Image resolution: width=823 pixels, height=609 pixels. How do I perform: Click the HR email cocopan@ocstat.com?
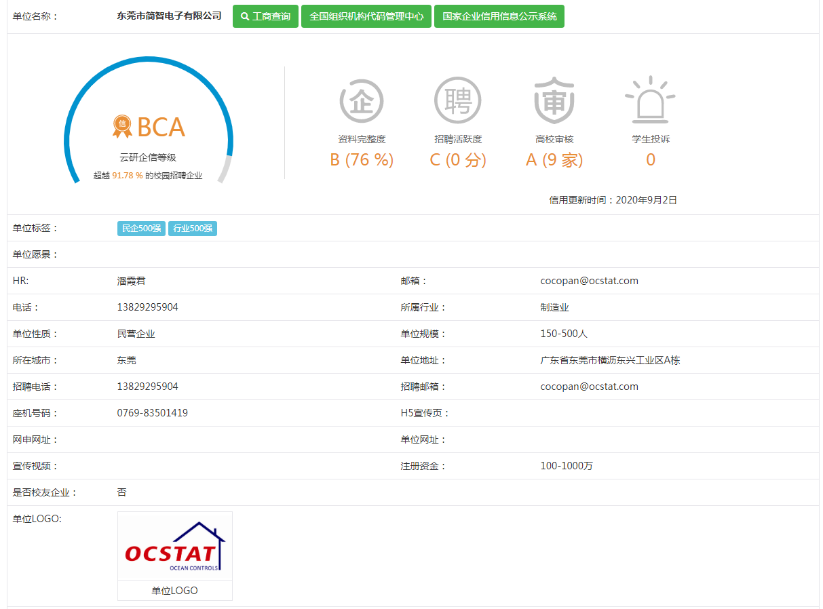tap(589, 281)
